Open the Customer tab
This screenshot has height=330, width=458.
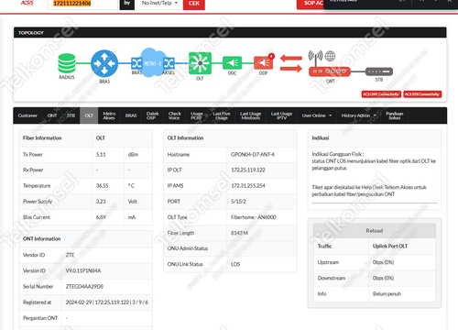coord(27,115)
